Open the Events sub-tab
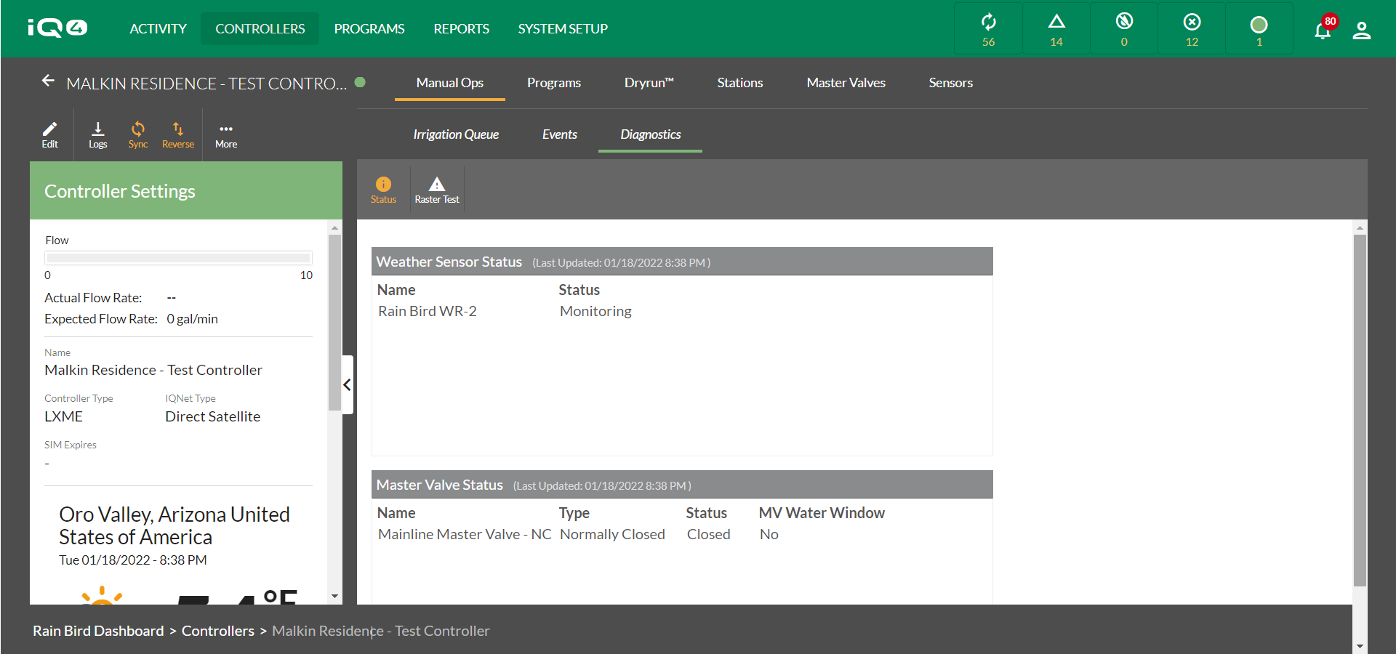This screenshot has height=654, width=1396. click(x=559, y=134)
